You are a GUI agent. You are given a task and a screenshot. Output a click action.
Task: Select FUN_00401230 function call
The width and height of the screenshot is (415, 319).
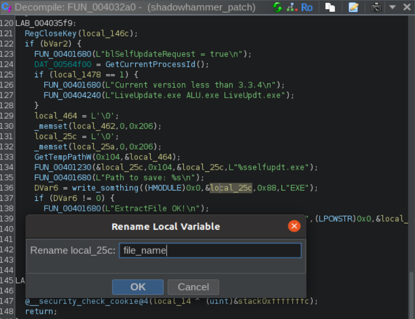tap(63, 168)
